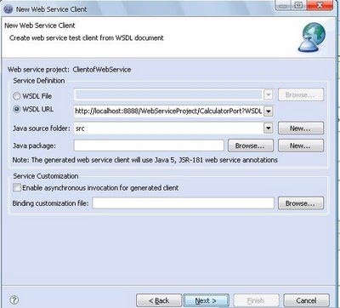The height and width of the screenshot is (308, 340).
Task: Click the Service Customization group label
Action: [x=46, y=176]
